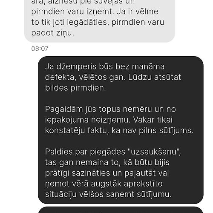Tap the line 'prātīgi sazināties un pajautāt vai'
Image resolution: width=213 pixels, height=213 pixels.
pos(107,173)
